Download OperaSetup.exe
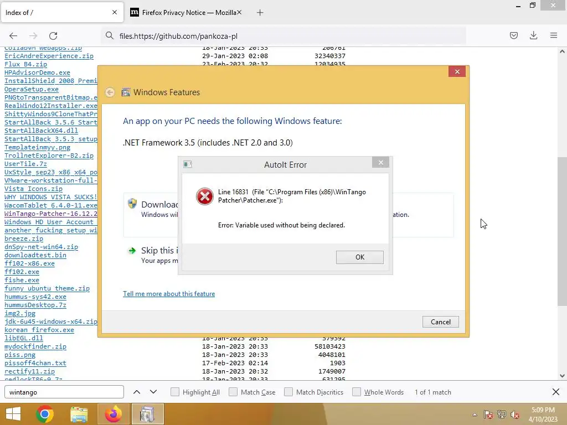Screen dimensions: 567x425 point(32,89)
